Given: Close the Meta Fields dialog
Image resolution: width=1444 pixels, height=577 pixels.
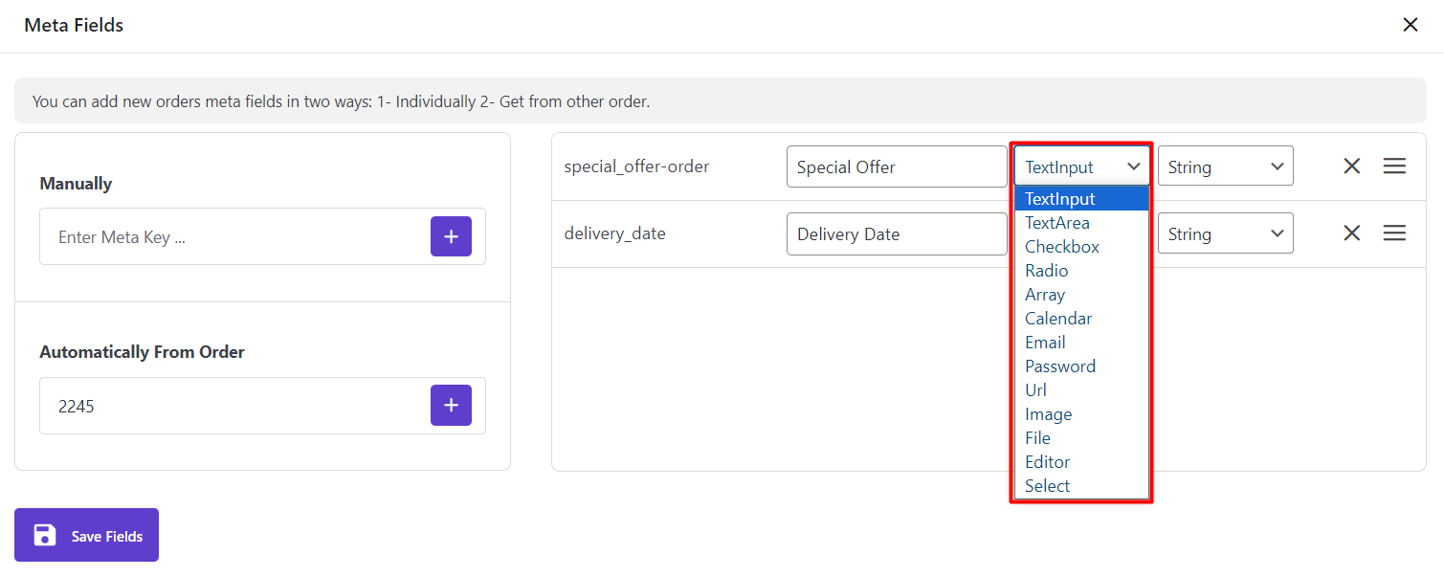Looking at the screenshot, I should point(1411,25).
